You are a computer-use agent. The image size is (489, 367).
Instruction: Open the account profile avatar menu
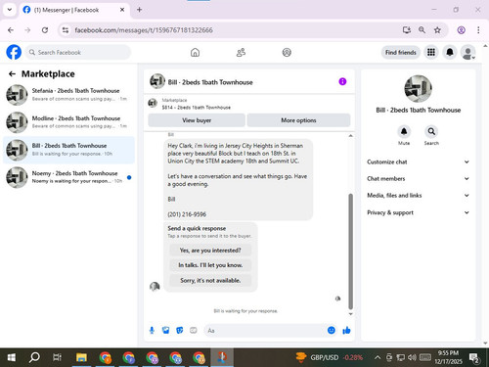(467, 52)
